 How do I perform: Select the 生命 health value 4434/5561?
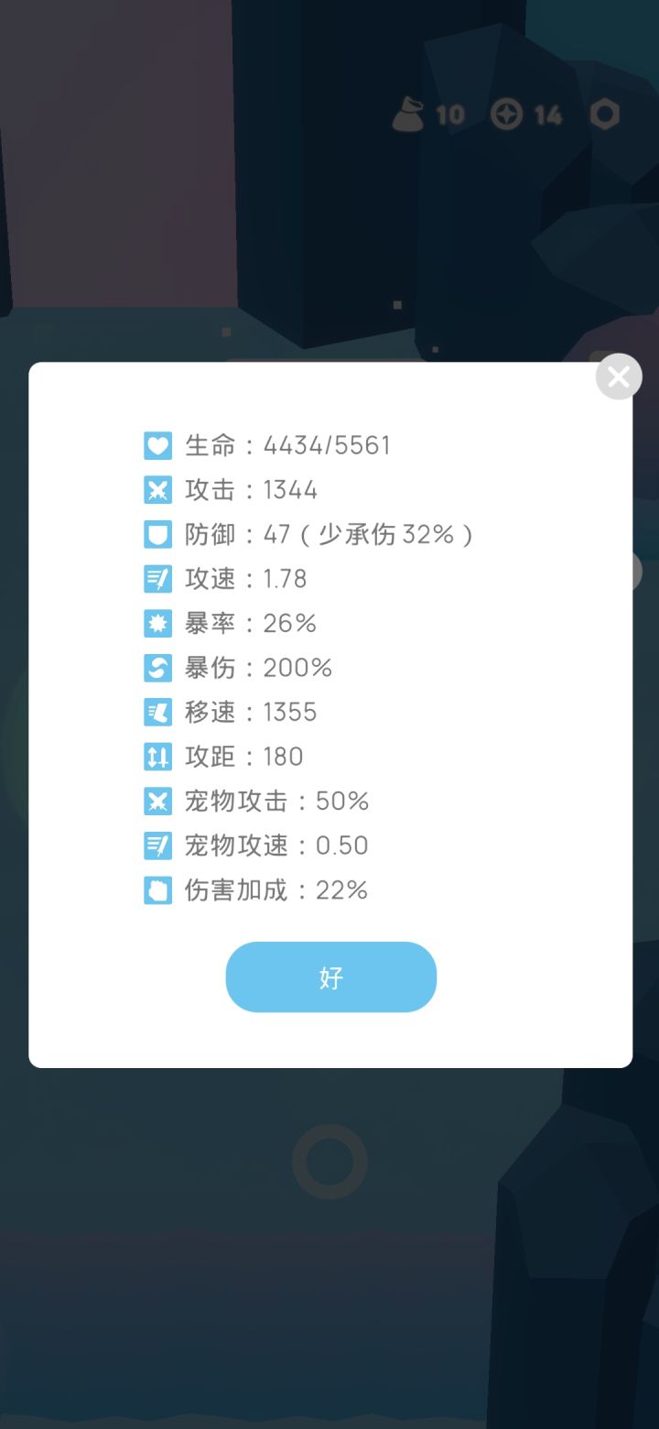point(327,445)
